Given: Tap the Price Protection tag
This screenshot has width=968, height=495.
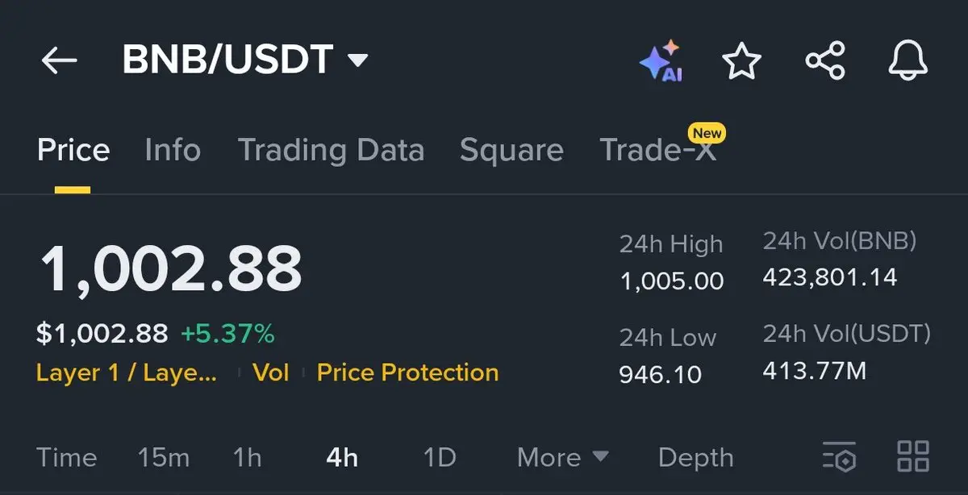Looking at the screenshot, I should [x=407, y=372].
